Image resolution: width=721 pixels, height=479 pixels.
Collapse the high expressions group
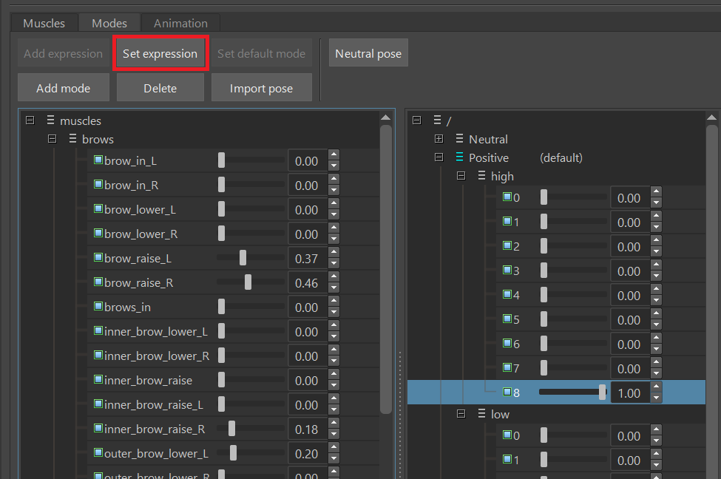tap(461, 176)
